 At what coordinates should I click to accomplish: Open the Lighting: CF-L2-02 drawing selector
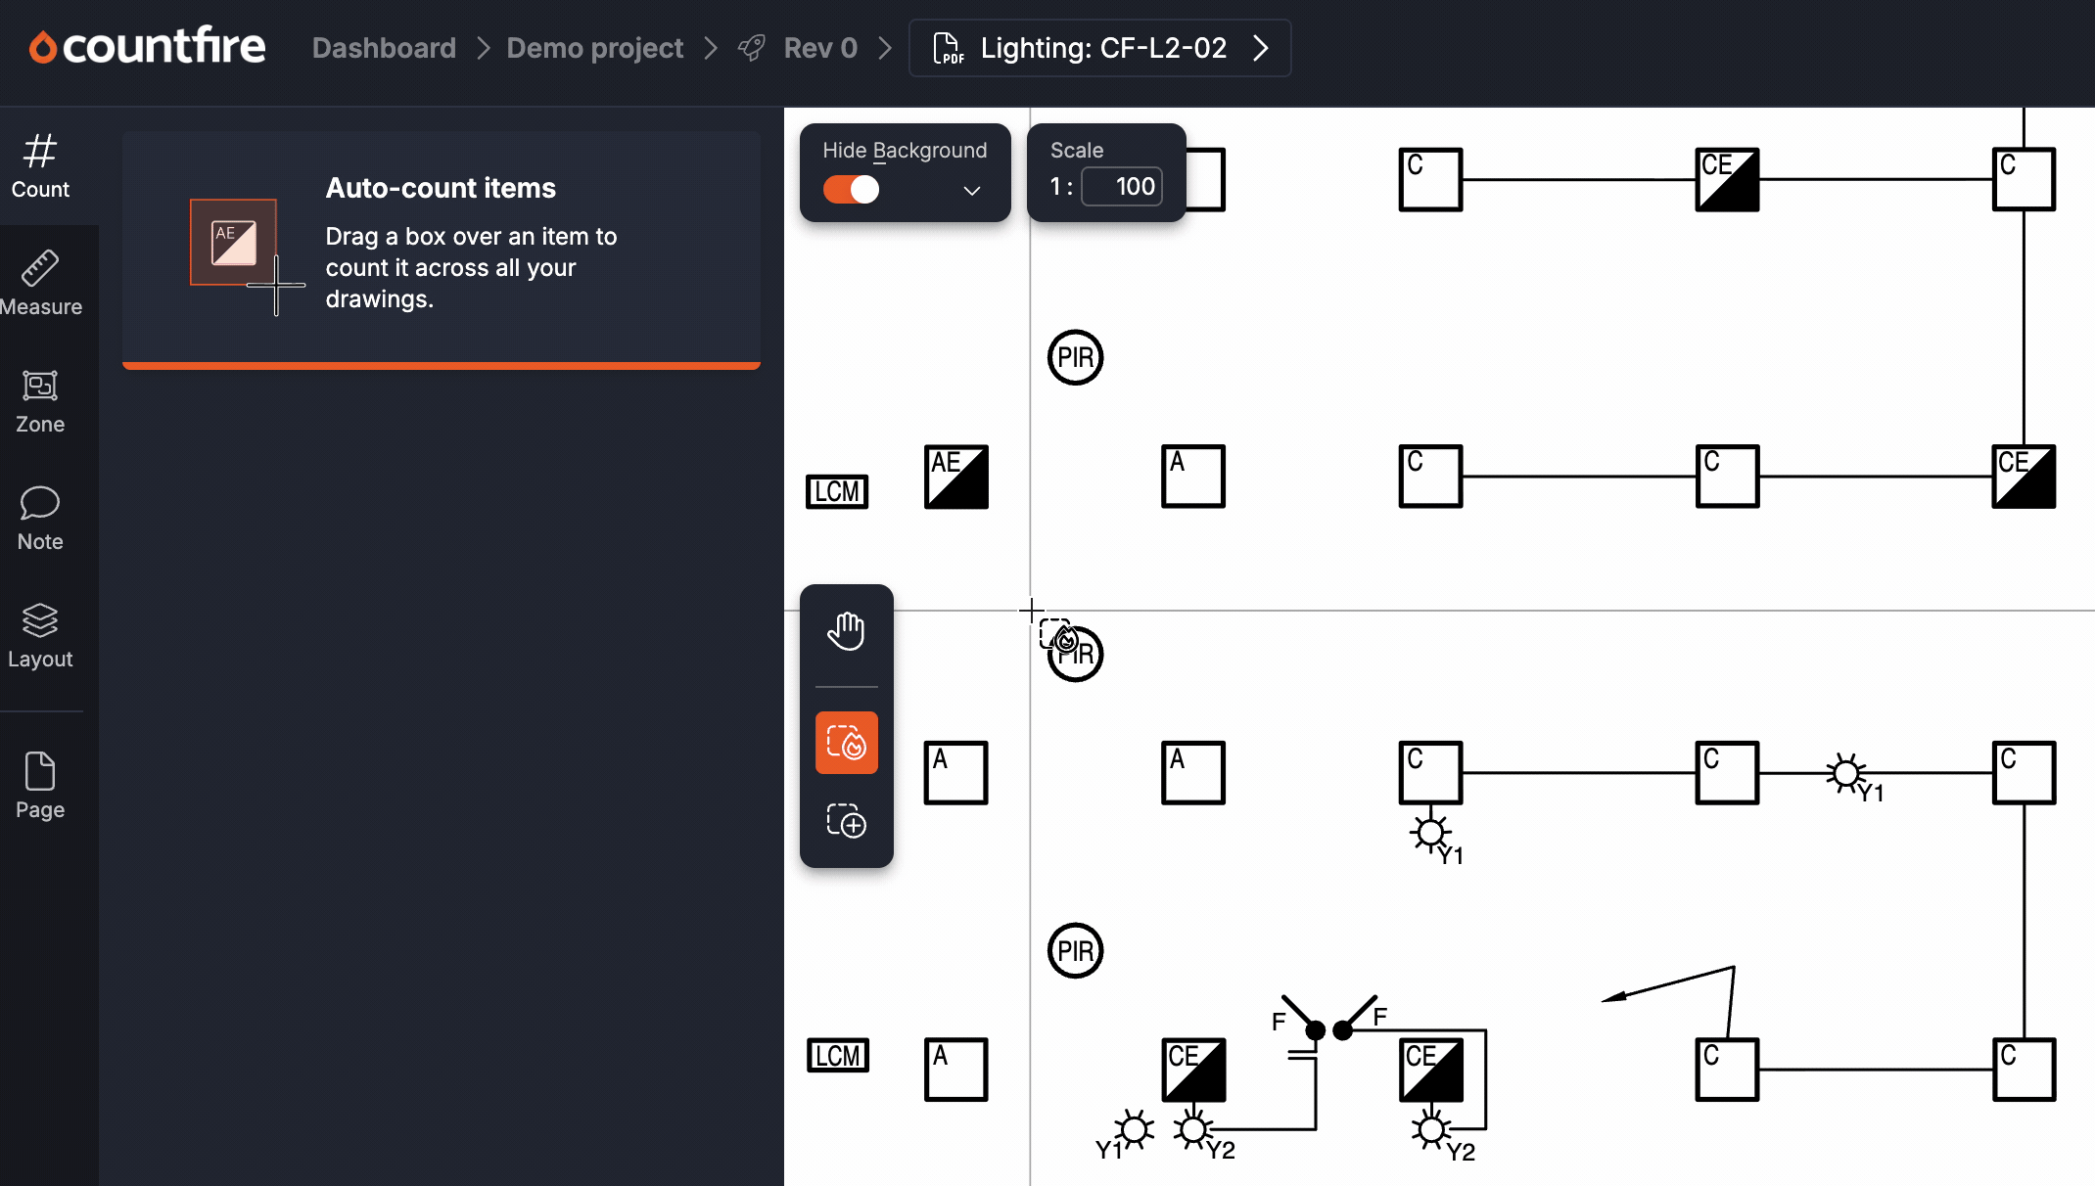pyautogui.click(x=1099, y=48)
